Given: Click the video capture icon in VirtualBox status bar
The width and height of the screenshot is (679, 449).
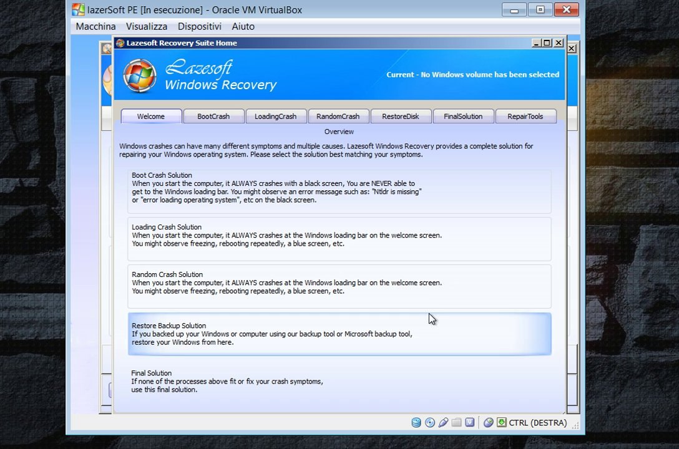Looking at the screenshot, I should tap(470, 423).
